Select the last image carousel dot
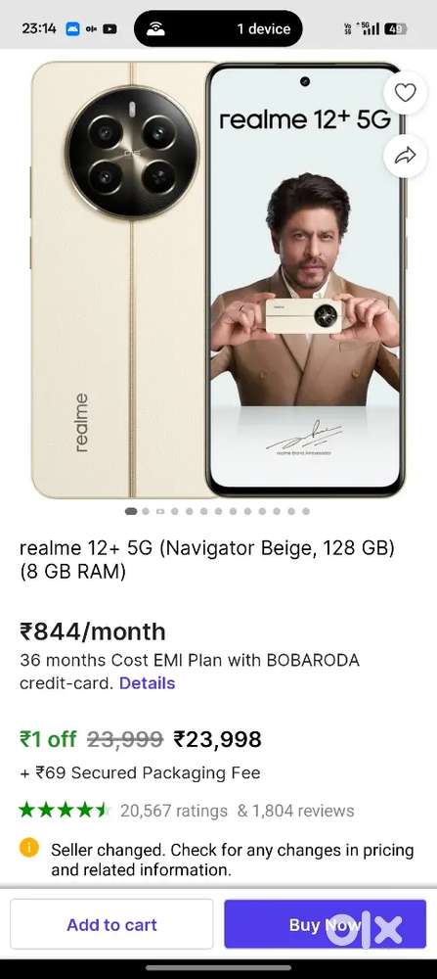The height and width of the screenshot is (979, 437). 305,511
